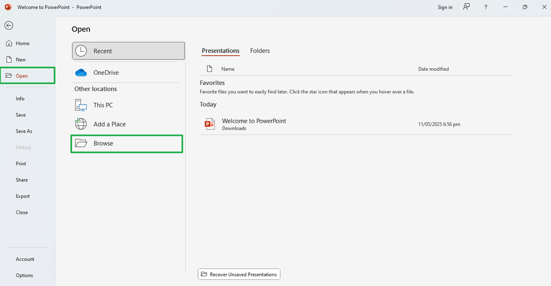
Task: Open PowerPoint Options
Action: coord(24,276)
